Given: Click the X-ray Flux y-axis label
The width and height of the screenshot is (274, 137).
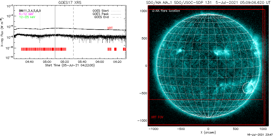Looking at the screenshot, I should tap(2, 32).
